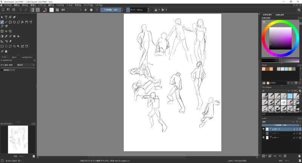The width and height of the screenshot is (302, 163).
Task: Select the Freehand Brush tool
Action: click(x=2, y=22)
